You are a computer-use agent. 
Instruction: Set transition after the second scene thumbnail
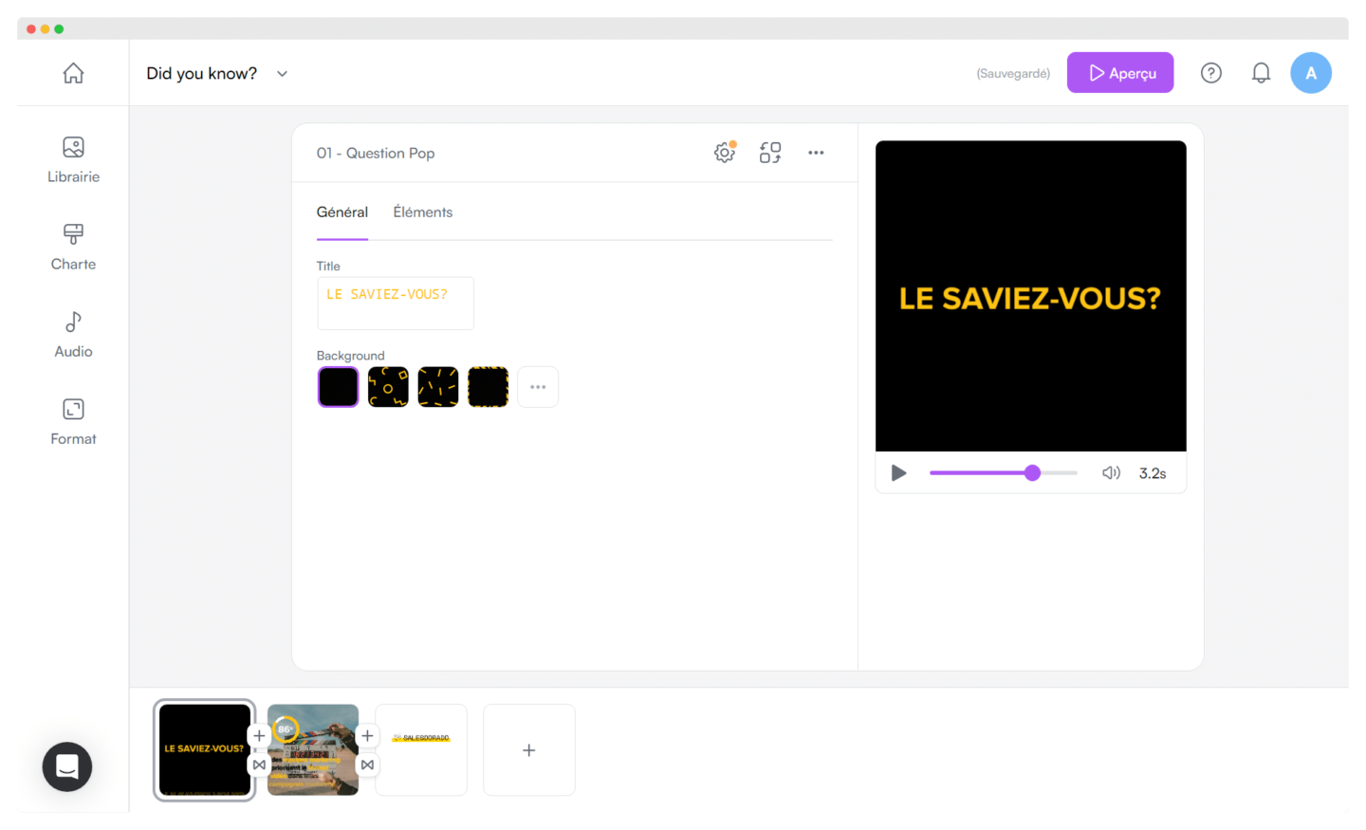[x=367, y=765]
